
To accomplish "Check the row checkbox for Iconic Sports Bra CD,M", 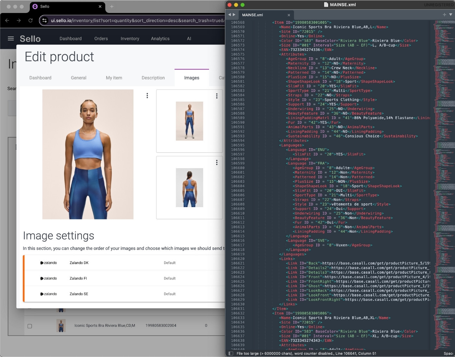I will pos(30,326).
